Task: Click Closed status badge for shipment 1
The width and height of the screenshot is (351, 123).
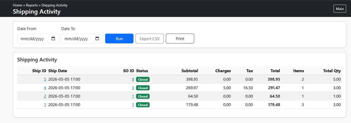Action: (143, 105)
